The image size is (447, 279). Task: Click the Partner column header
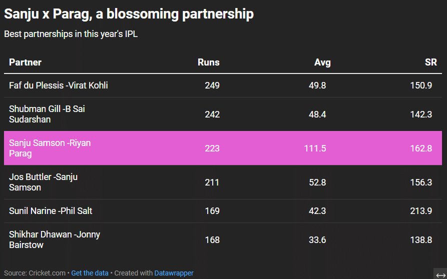(25, 62)
